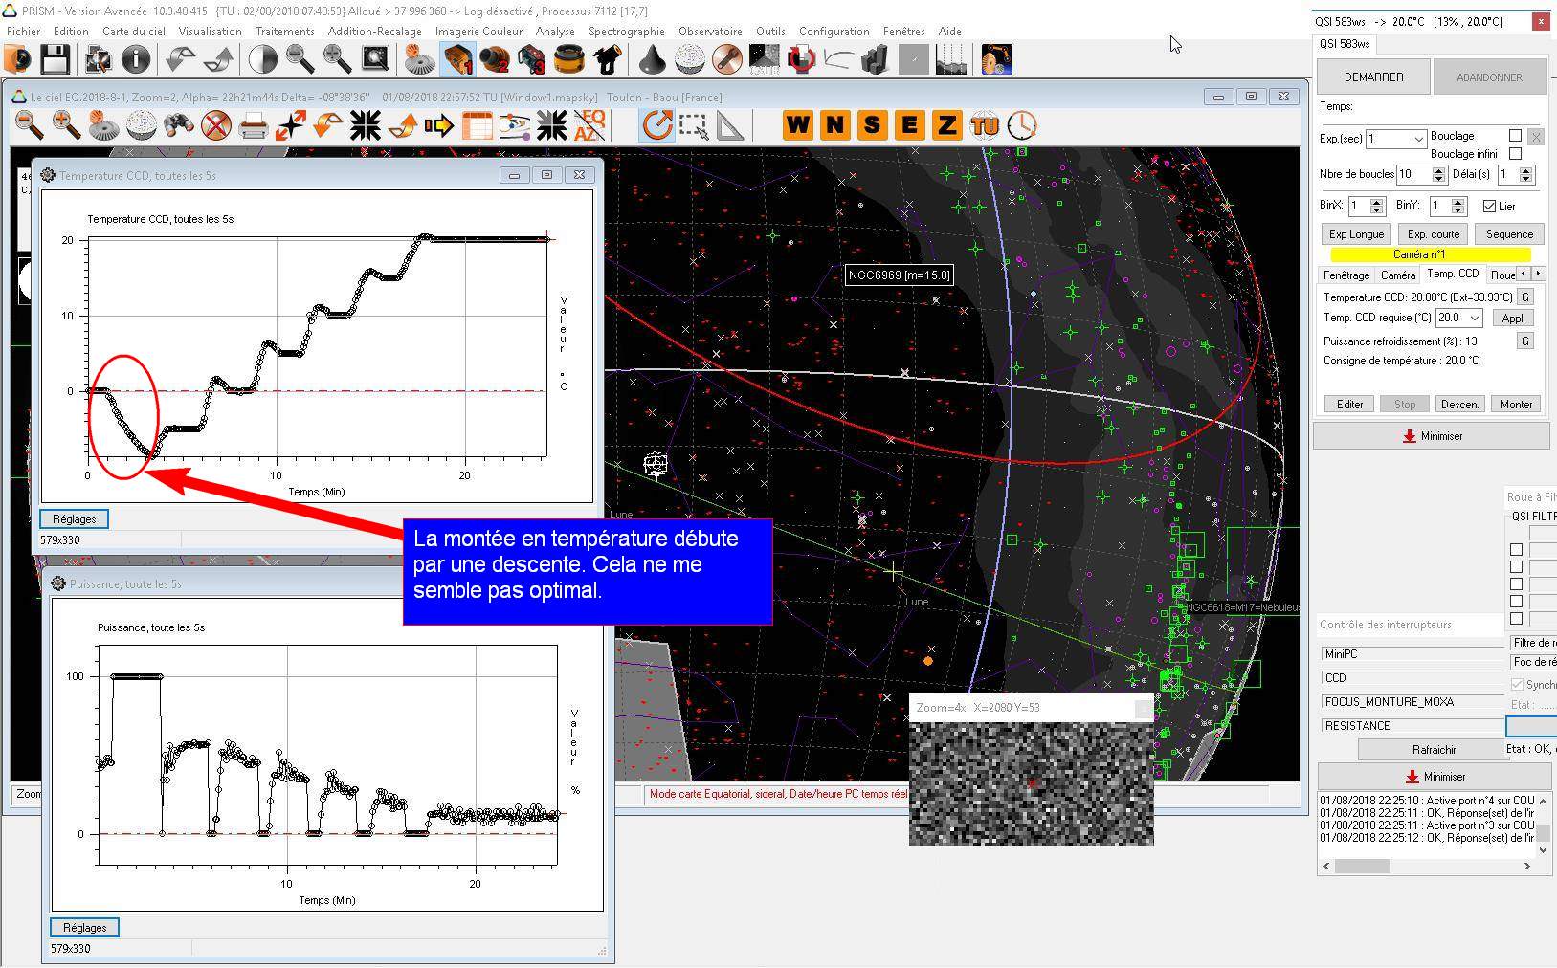This screenshot has width=1557, height=968.
Task: Click the DEMARRER button
Action: (1373, 77)
